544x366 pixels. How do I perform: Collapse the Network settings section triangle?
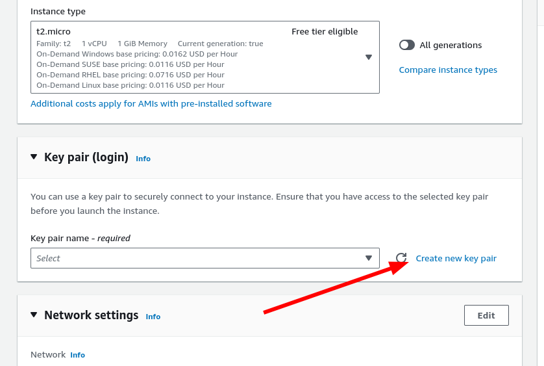click(x=34, y=315)
